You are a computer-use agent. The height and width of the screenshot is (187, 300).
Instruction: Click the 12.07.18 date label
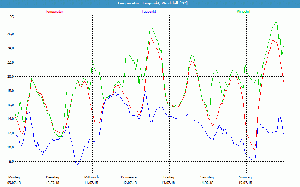[130, 183]
